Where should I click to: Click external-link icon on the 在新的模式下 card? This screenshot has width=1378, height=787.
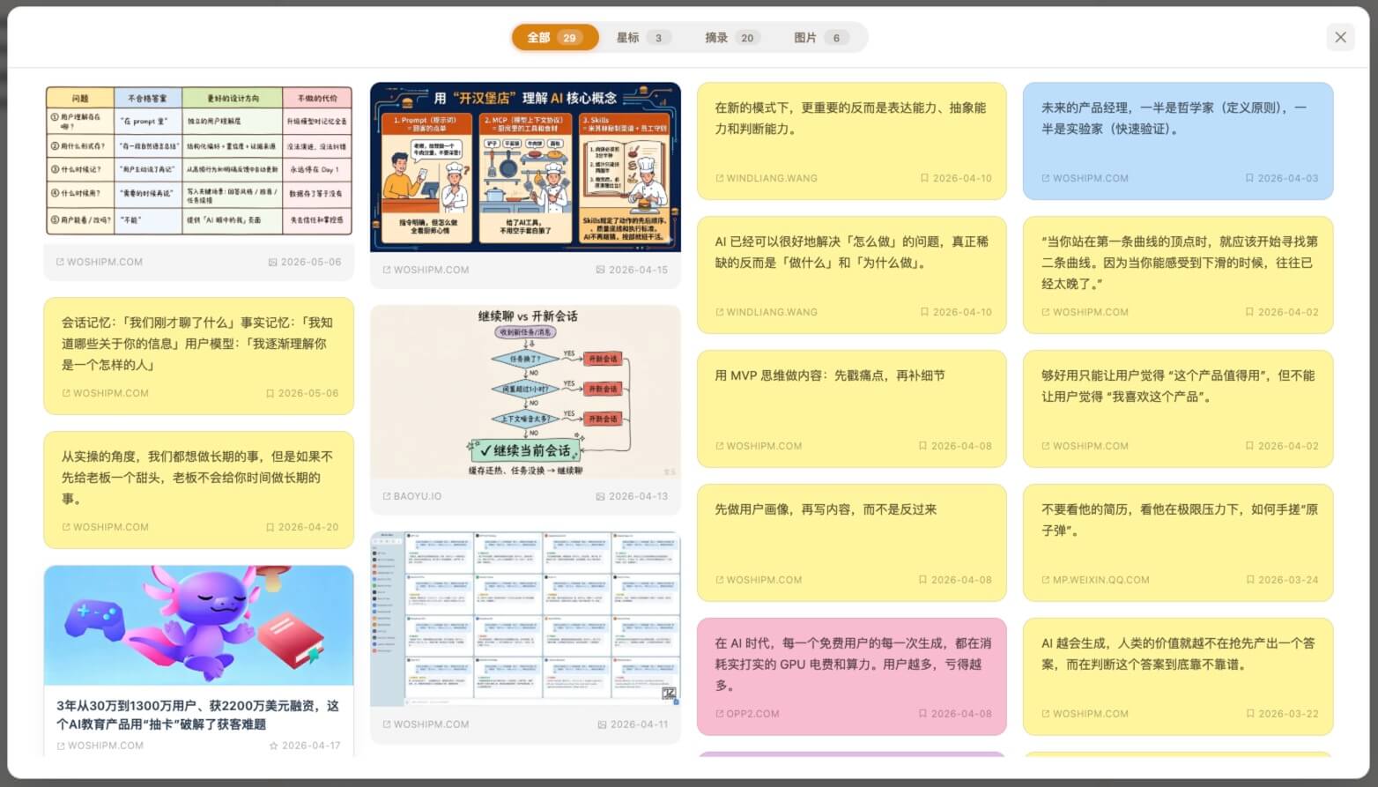coord(720,178)
